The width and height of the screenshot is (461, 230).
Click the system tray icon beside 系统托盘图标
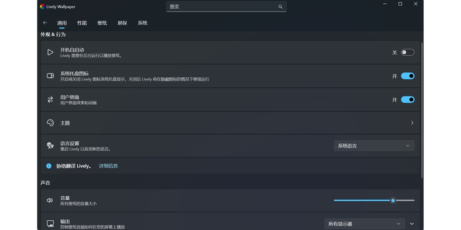[50, 76]
